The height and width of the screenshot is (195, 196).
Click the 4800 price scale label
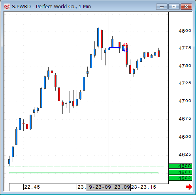click(x=185, y=31)
